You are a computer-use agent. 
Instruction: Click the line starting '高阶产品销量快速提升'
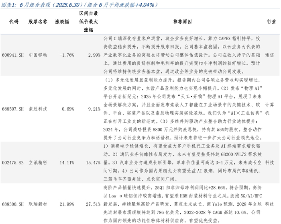pos(182,188)
